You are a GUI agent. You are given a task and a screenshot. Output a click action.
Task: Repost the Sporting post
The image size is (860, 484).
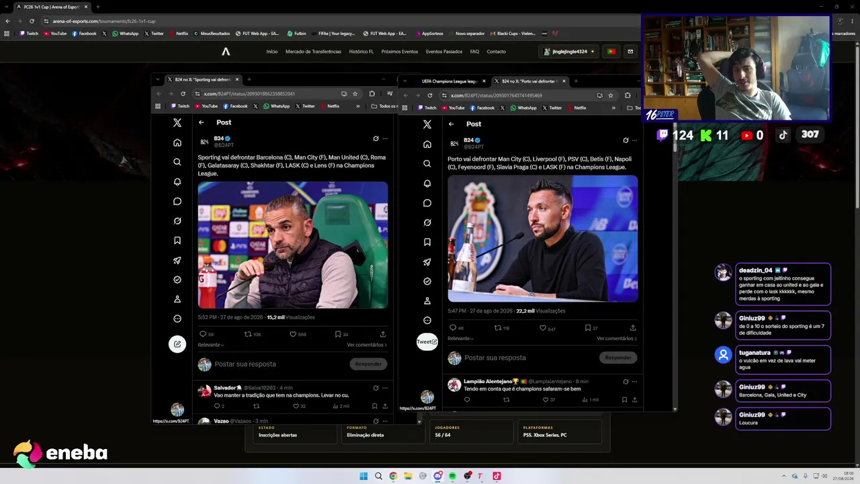click(x=247, y=334)
